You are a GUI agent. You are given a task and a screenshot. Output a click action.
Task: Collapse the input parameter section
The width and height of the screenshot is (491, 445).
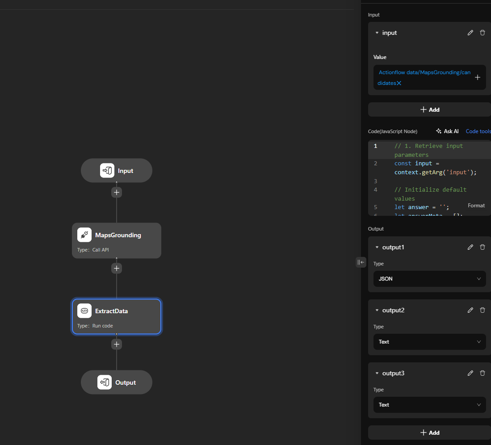pyautogui.click(x=377, y=33)
